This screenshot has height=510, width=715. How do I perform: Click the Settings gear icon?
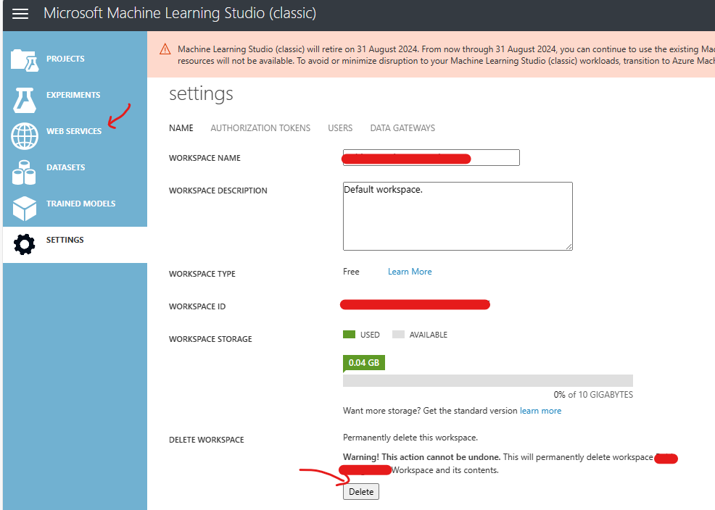click(x=24, y=245)
